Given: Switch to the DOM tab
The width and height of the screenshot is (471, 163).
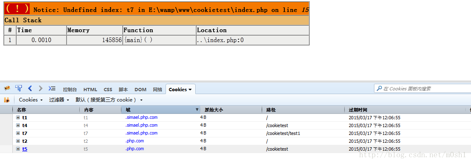Looking at the screenshot, I should (x=140, y=90).
